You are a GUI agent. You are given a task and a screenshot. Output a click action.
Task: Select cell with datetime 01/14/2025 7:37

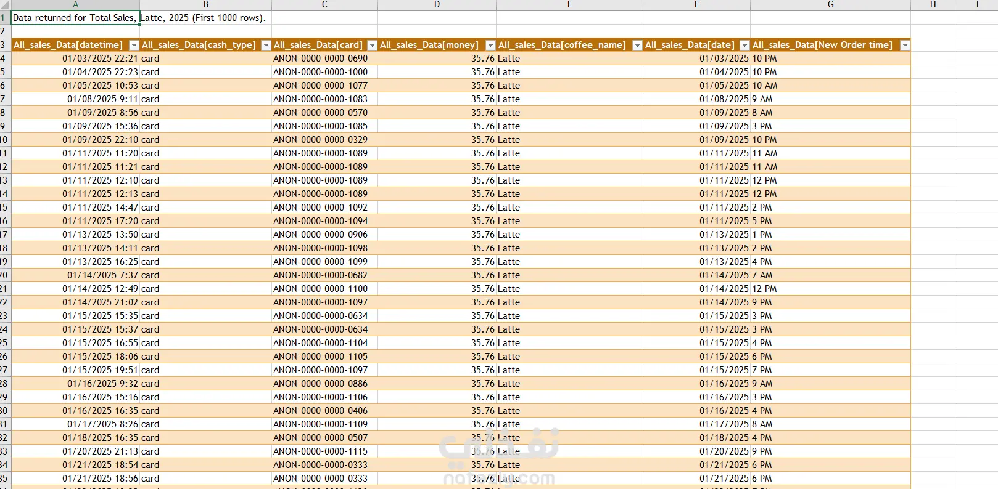click(76, 275)
